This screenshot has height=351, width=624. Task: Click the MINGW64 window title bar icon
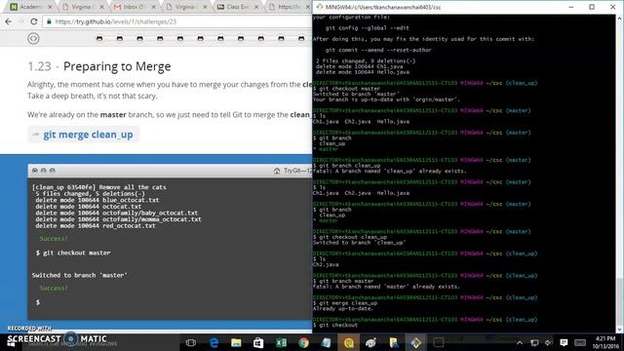click(x=320, y=7)
